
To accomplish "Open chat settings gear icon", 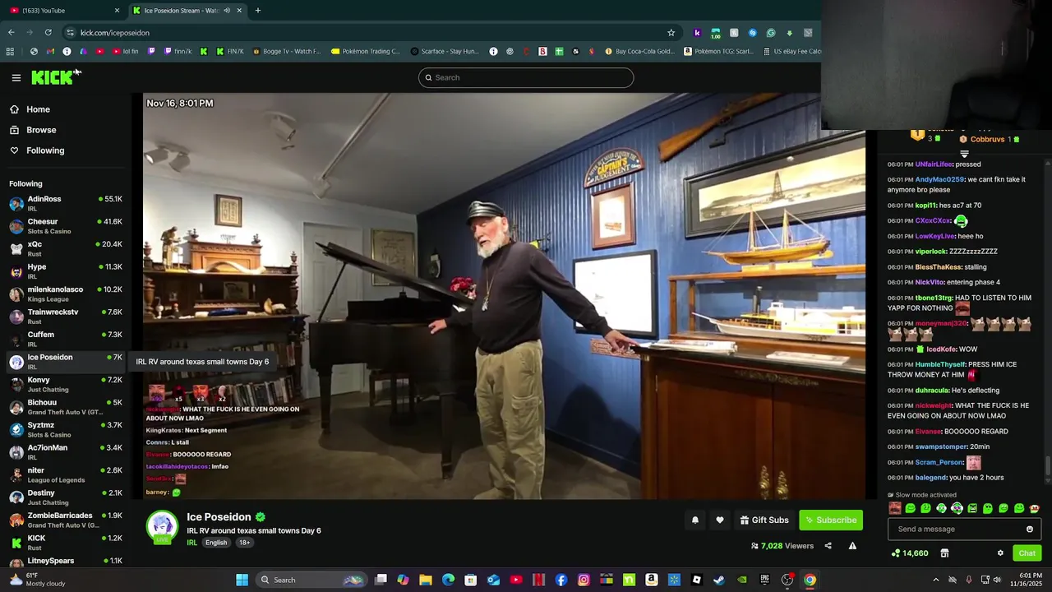I will click(1000, 553).
